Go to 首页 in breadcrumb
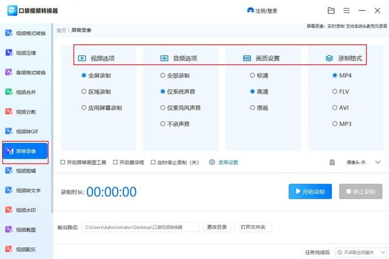Viewport: 389px width, 259px height. pyautogui.click(x=61, y=30)
